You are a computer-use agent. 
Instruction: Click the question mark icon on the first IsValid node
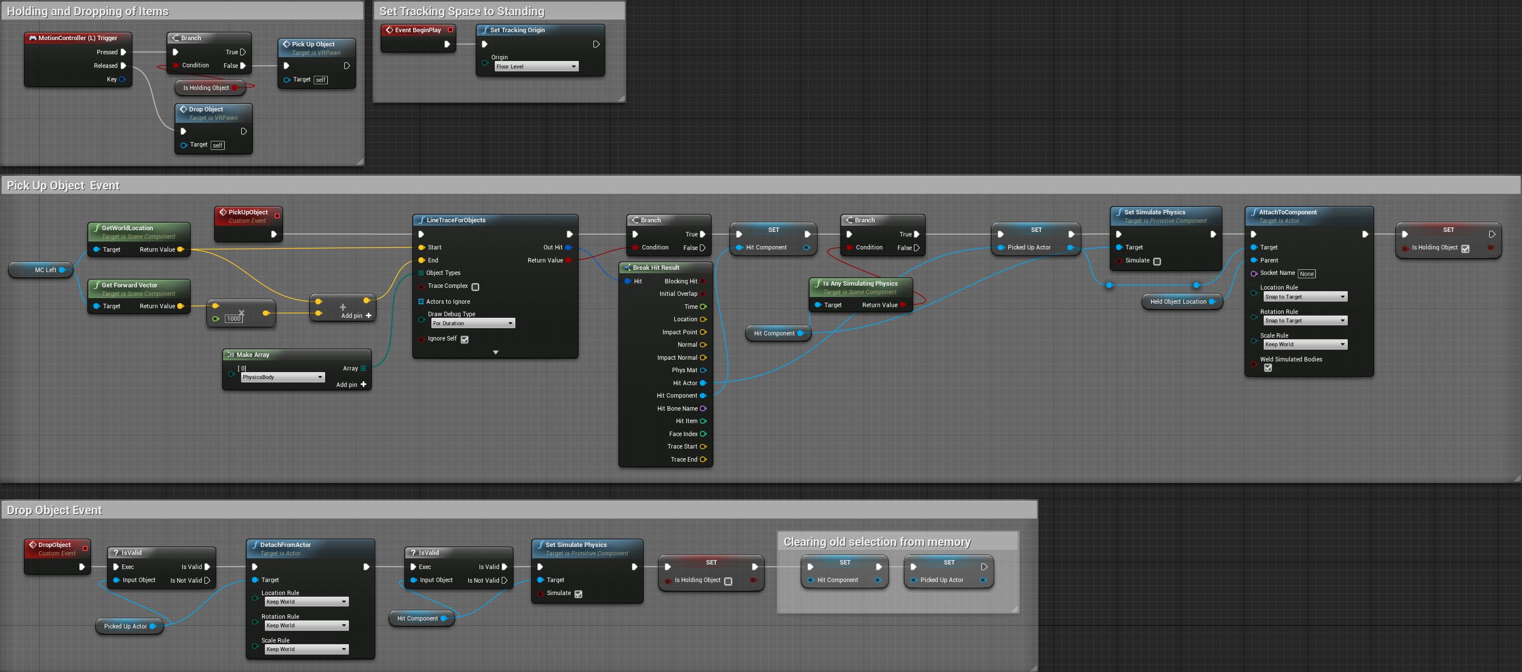point(116,553)
